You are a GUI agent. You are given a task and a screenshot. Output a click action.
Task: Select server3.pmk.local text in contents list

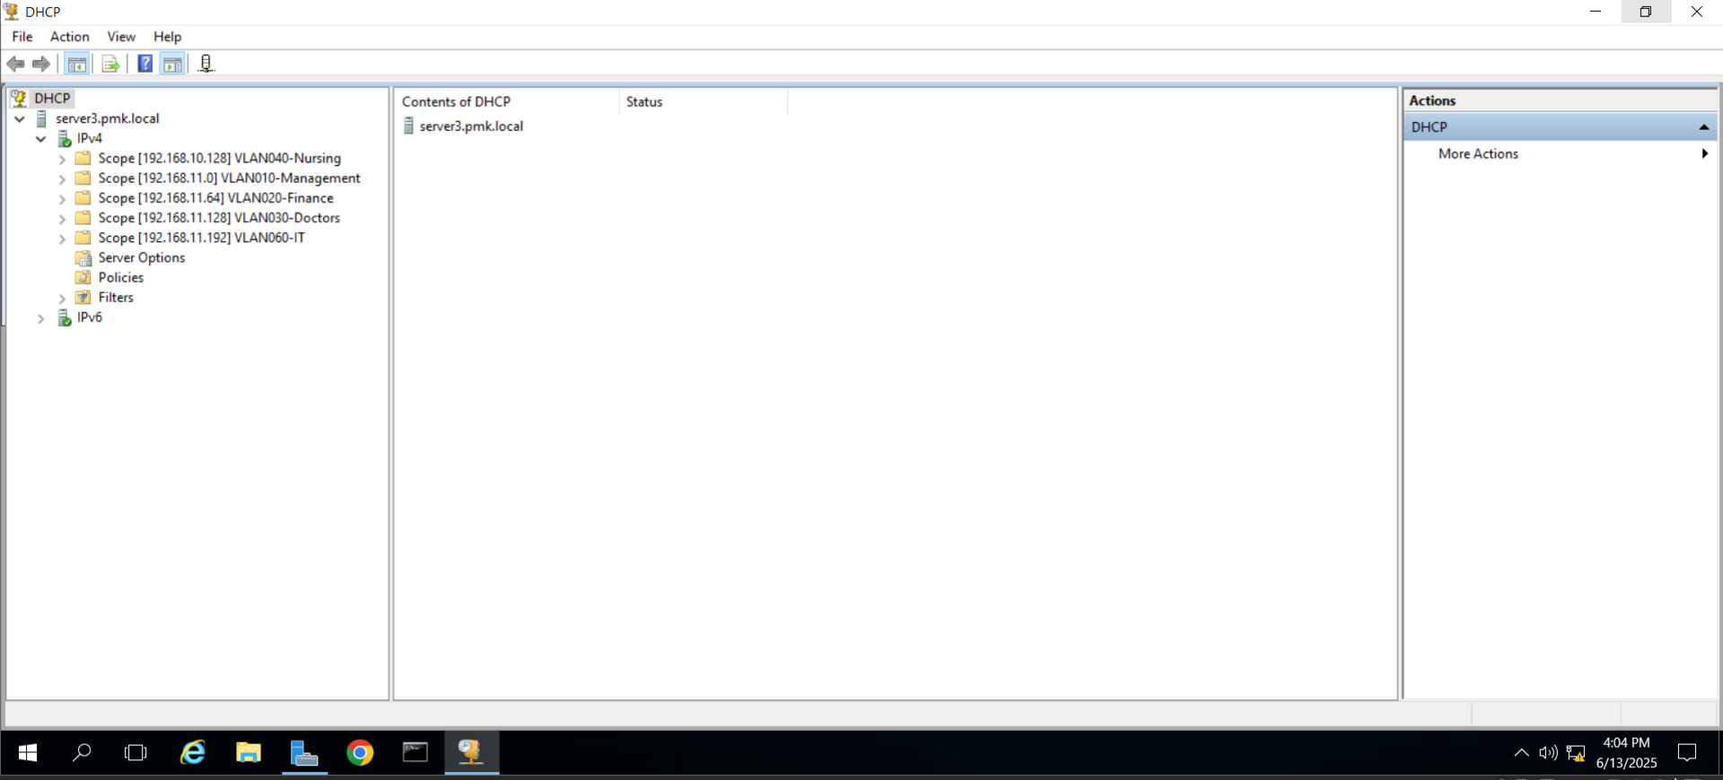click(471, 126)
